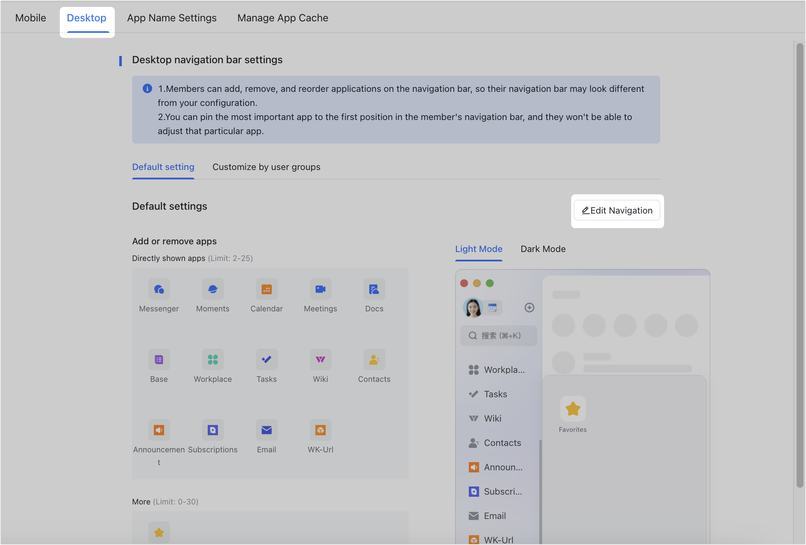Click the Email app icon in grid
The height and width of the screenshot is (545, 806).
[x=267, y=430]
